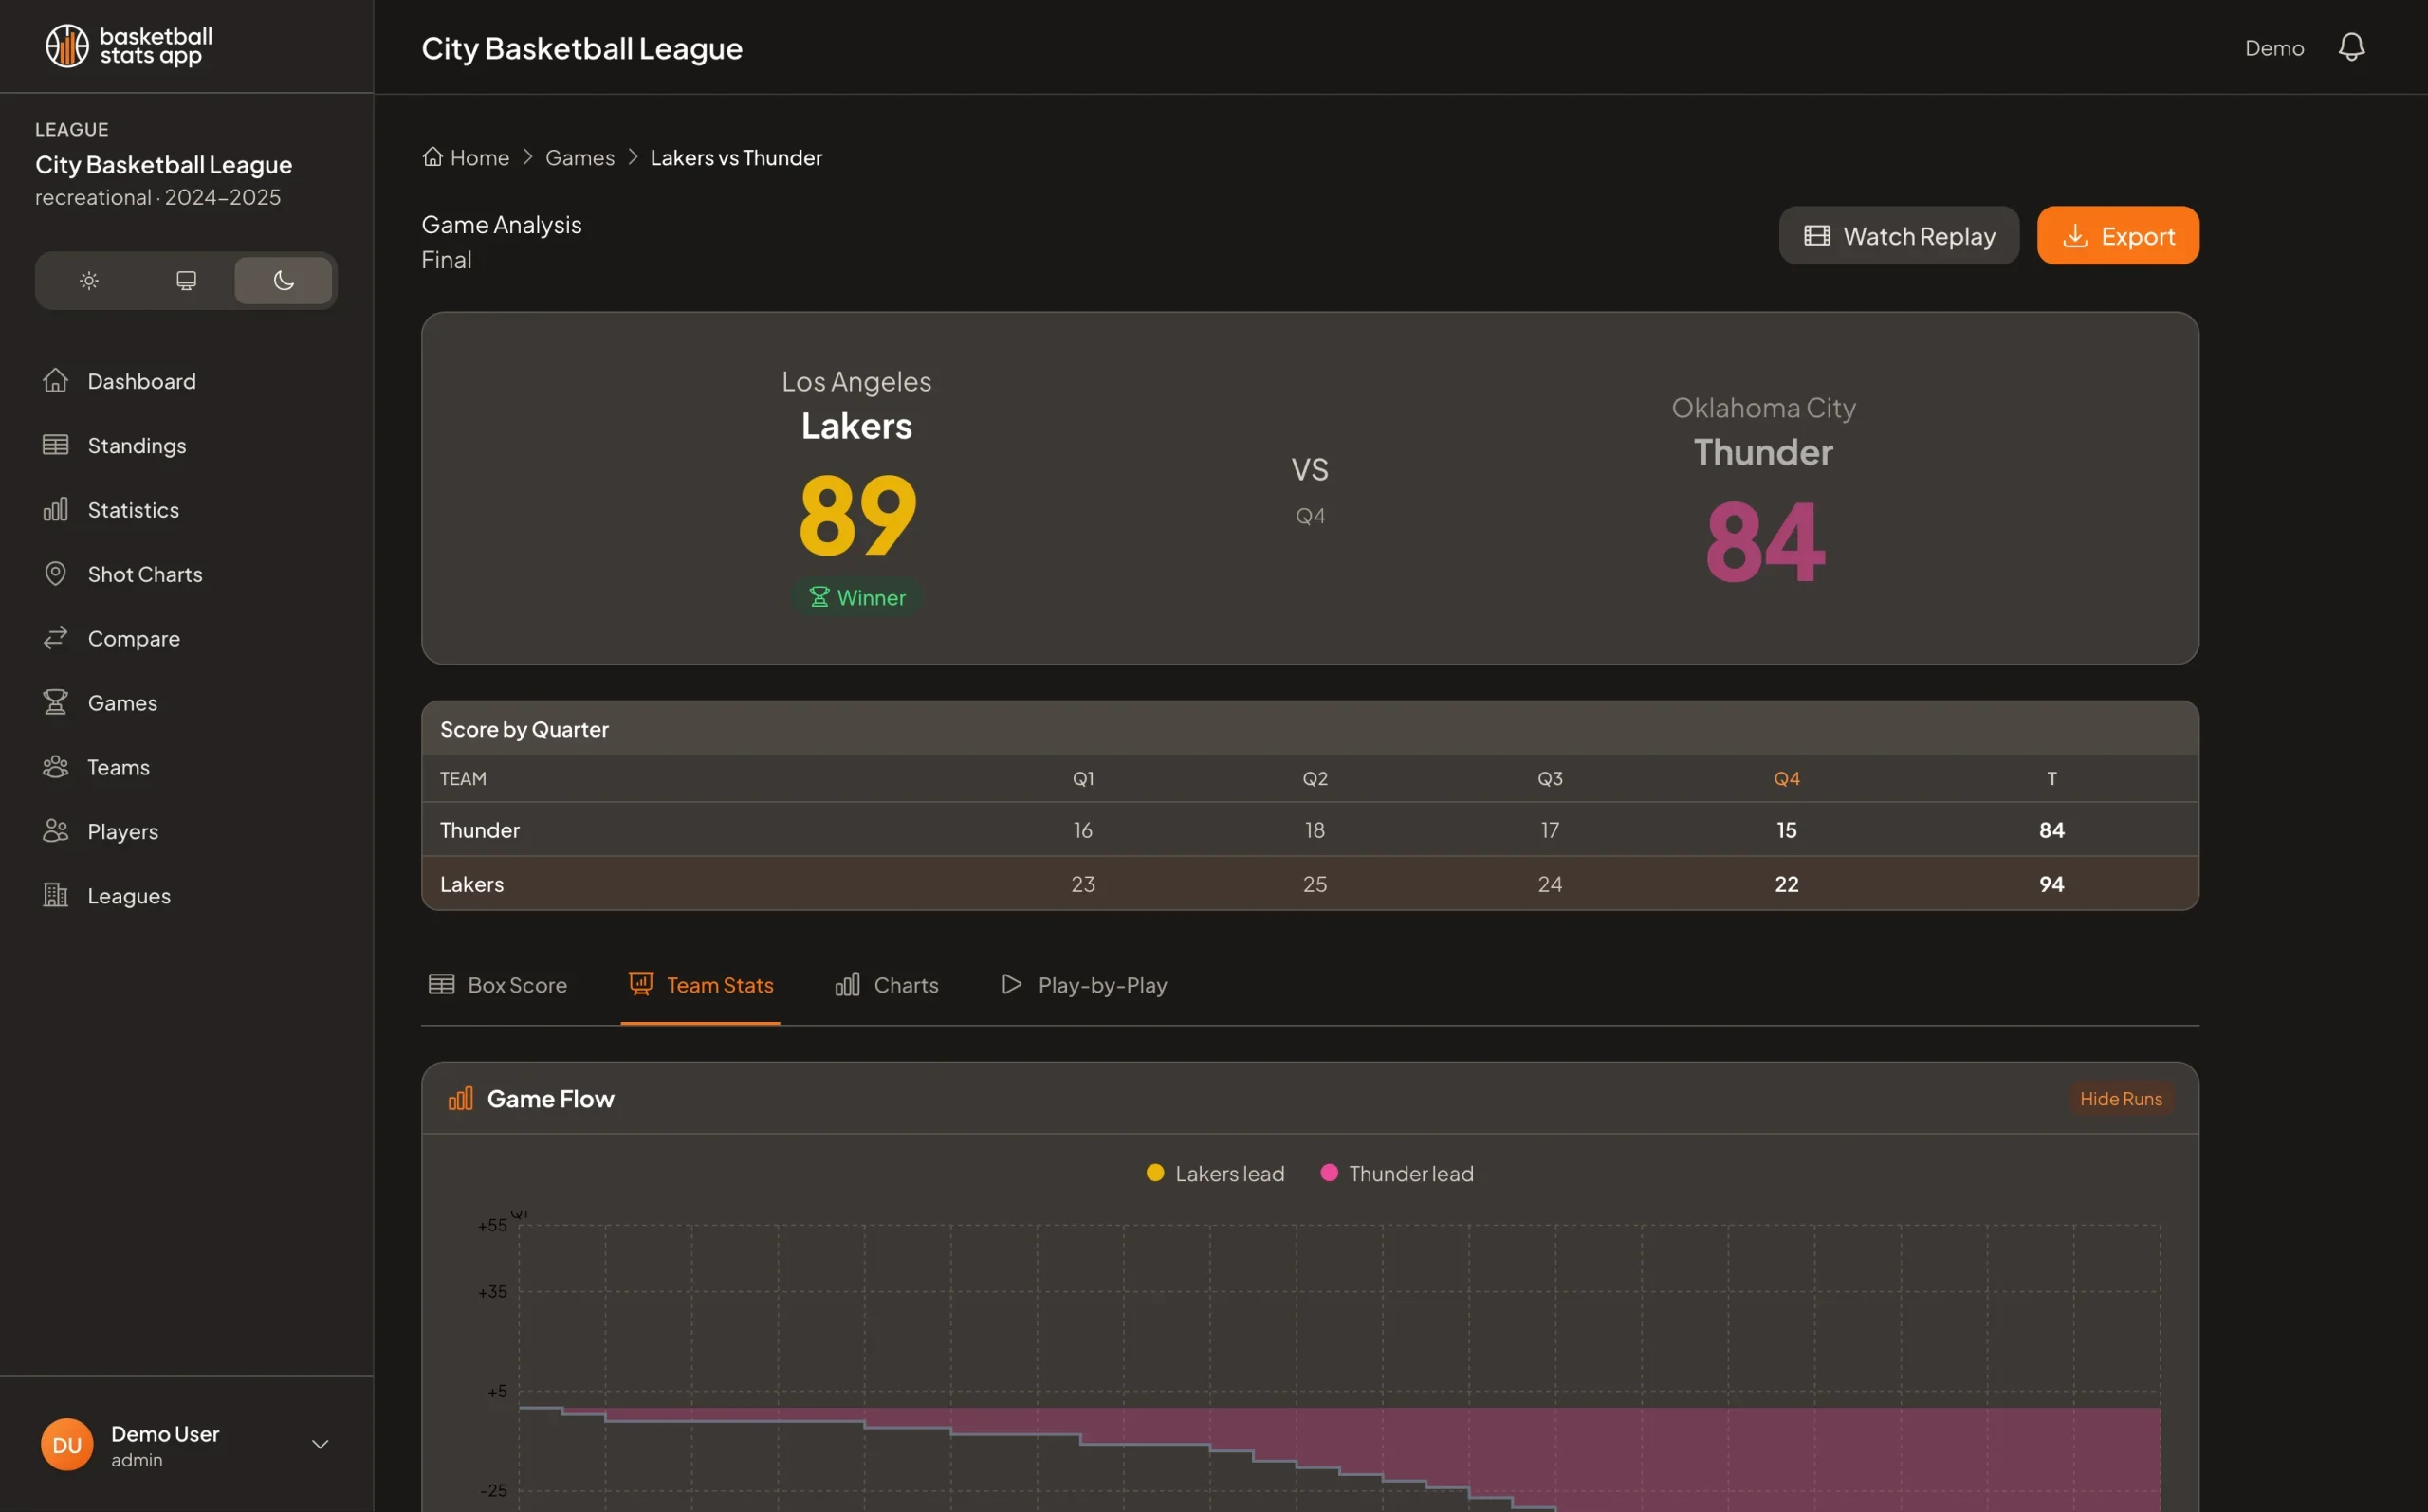Open Statistics from the sidebar

pyautogui.click(x=132, y=510)
